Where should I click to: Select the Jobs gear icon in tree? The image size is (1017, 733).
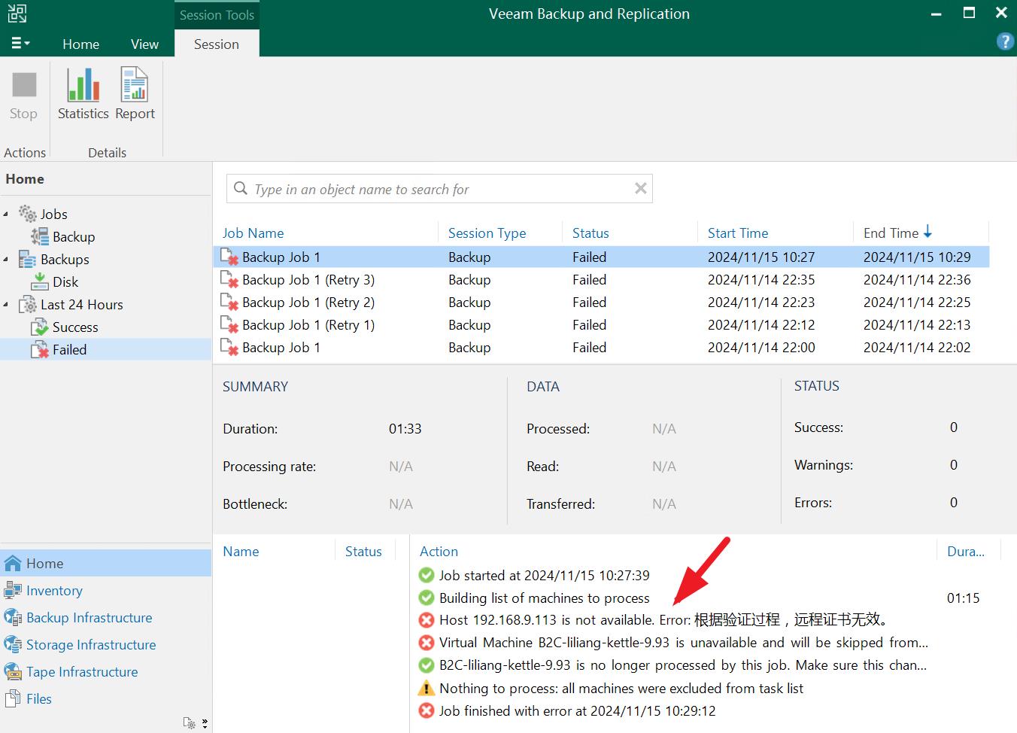coord(28,214)
